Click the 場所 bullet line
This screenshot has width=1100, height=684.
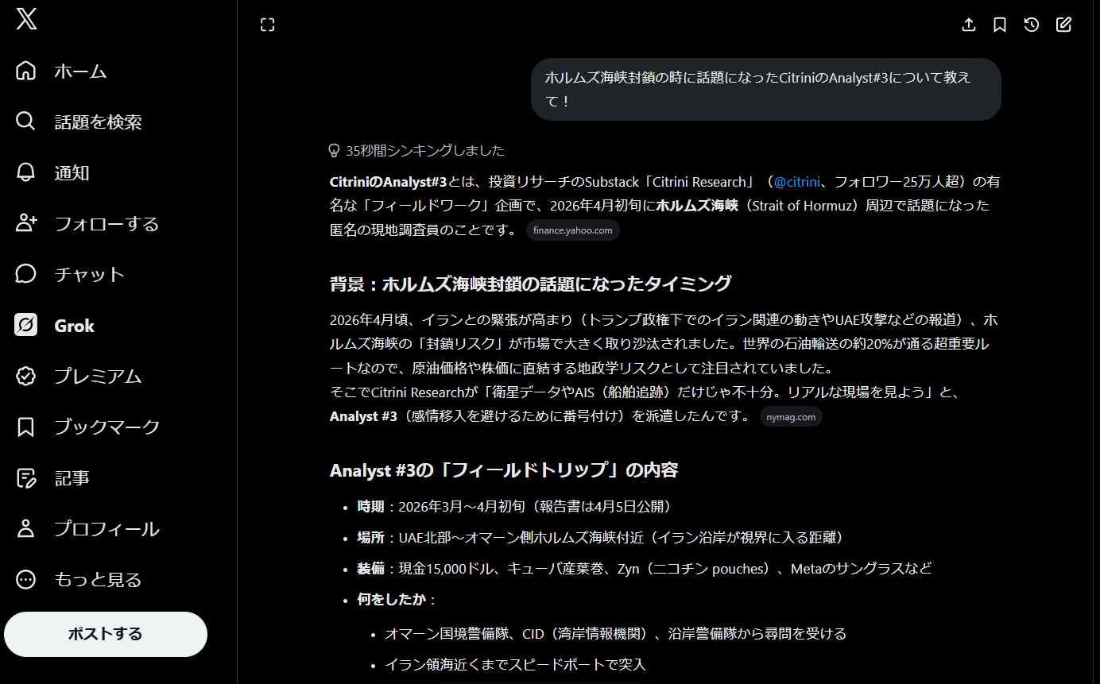(600, 537)
